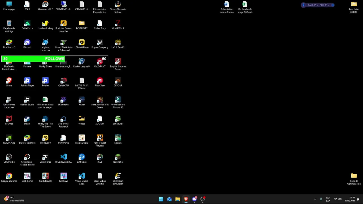Switch to OBS Studio in the taskbar
The image size is (363, 204).
[203, 199]
